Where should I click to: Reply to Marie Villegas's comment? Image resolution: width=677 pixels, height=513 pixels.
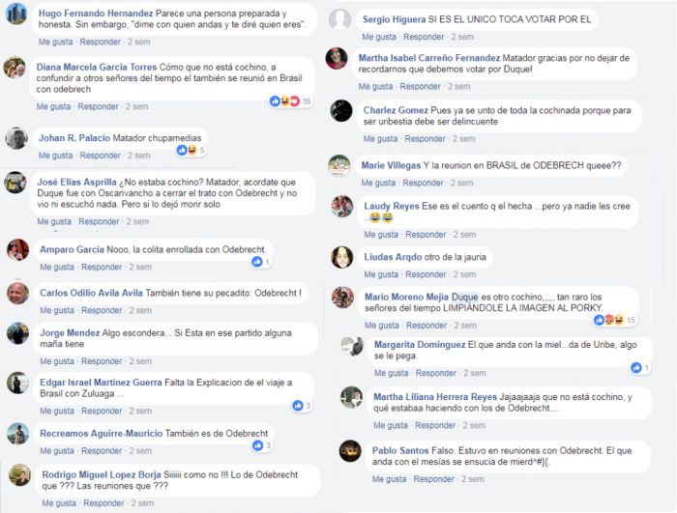(x=423, y=183)
